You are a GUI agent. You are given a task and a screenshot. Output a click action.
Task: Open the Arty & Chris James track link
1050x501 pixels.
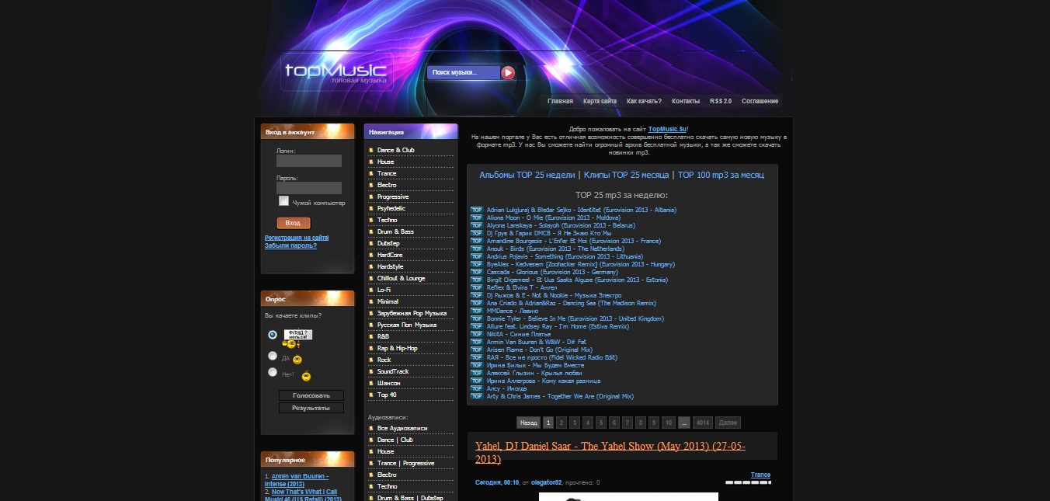tap(560, 396)
